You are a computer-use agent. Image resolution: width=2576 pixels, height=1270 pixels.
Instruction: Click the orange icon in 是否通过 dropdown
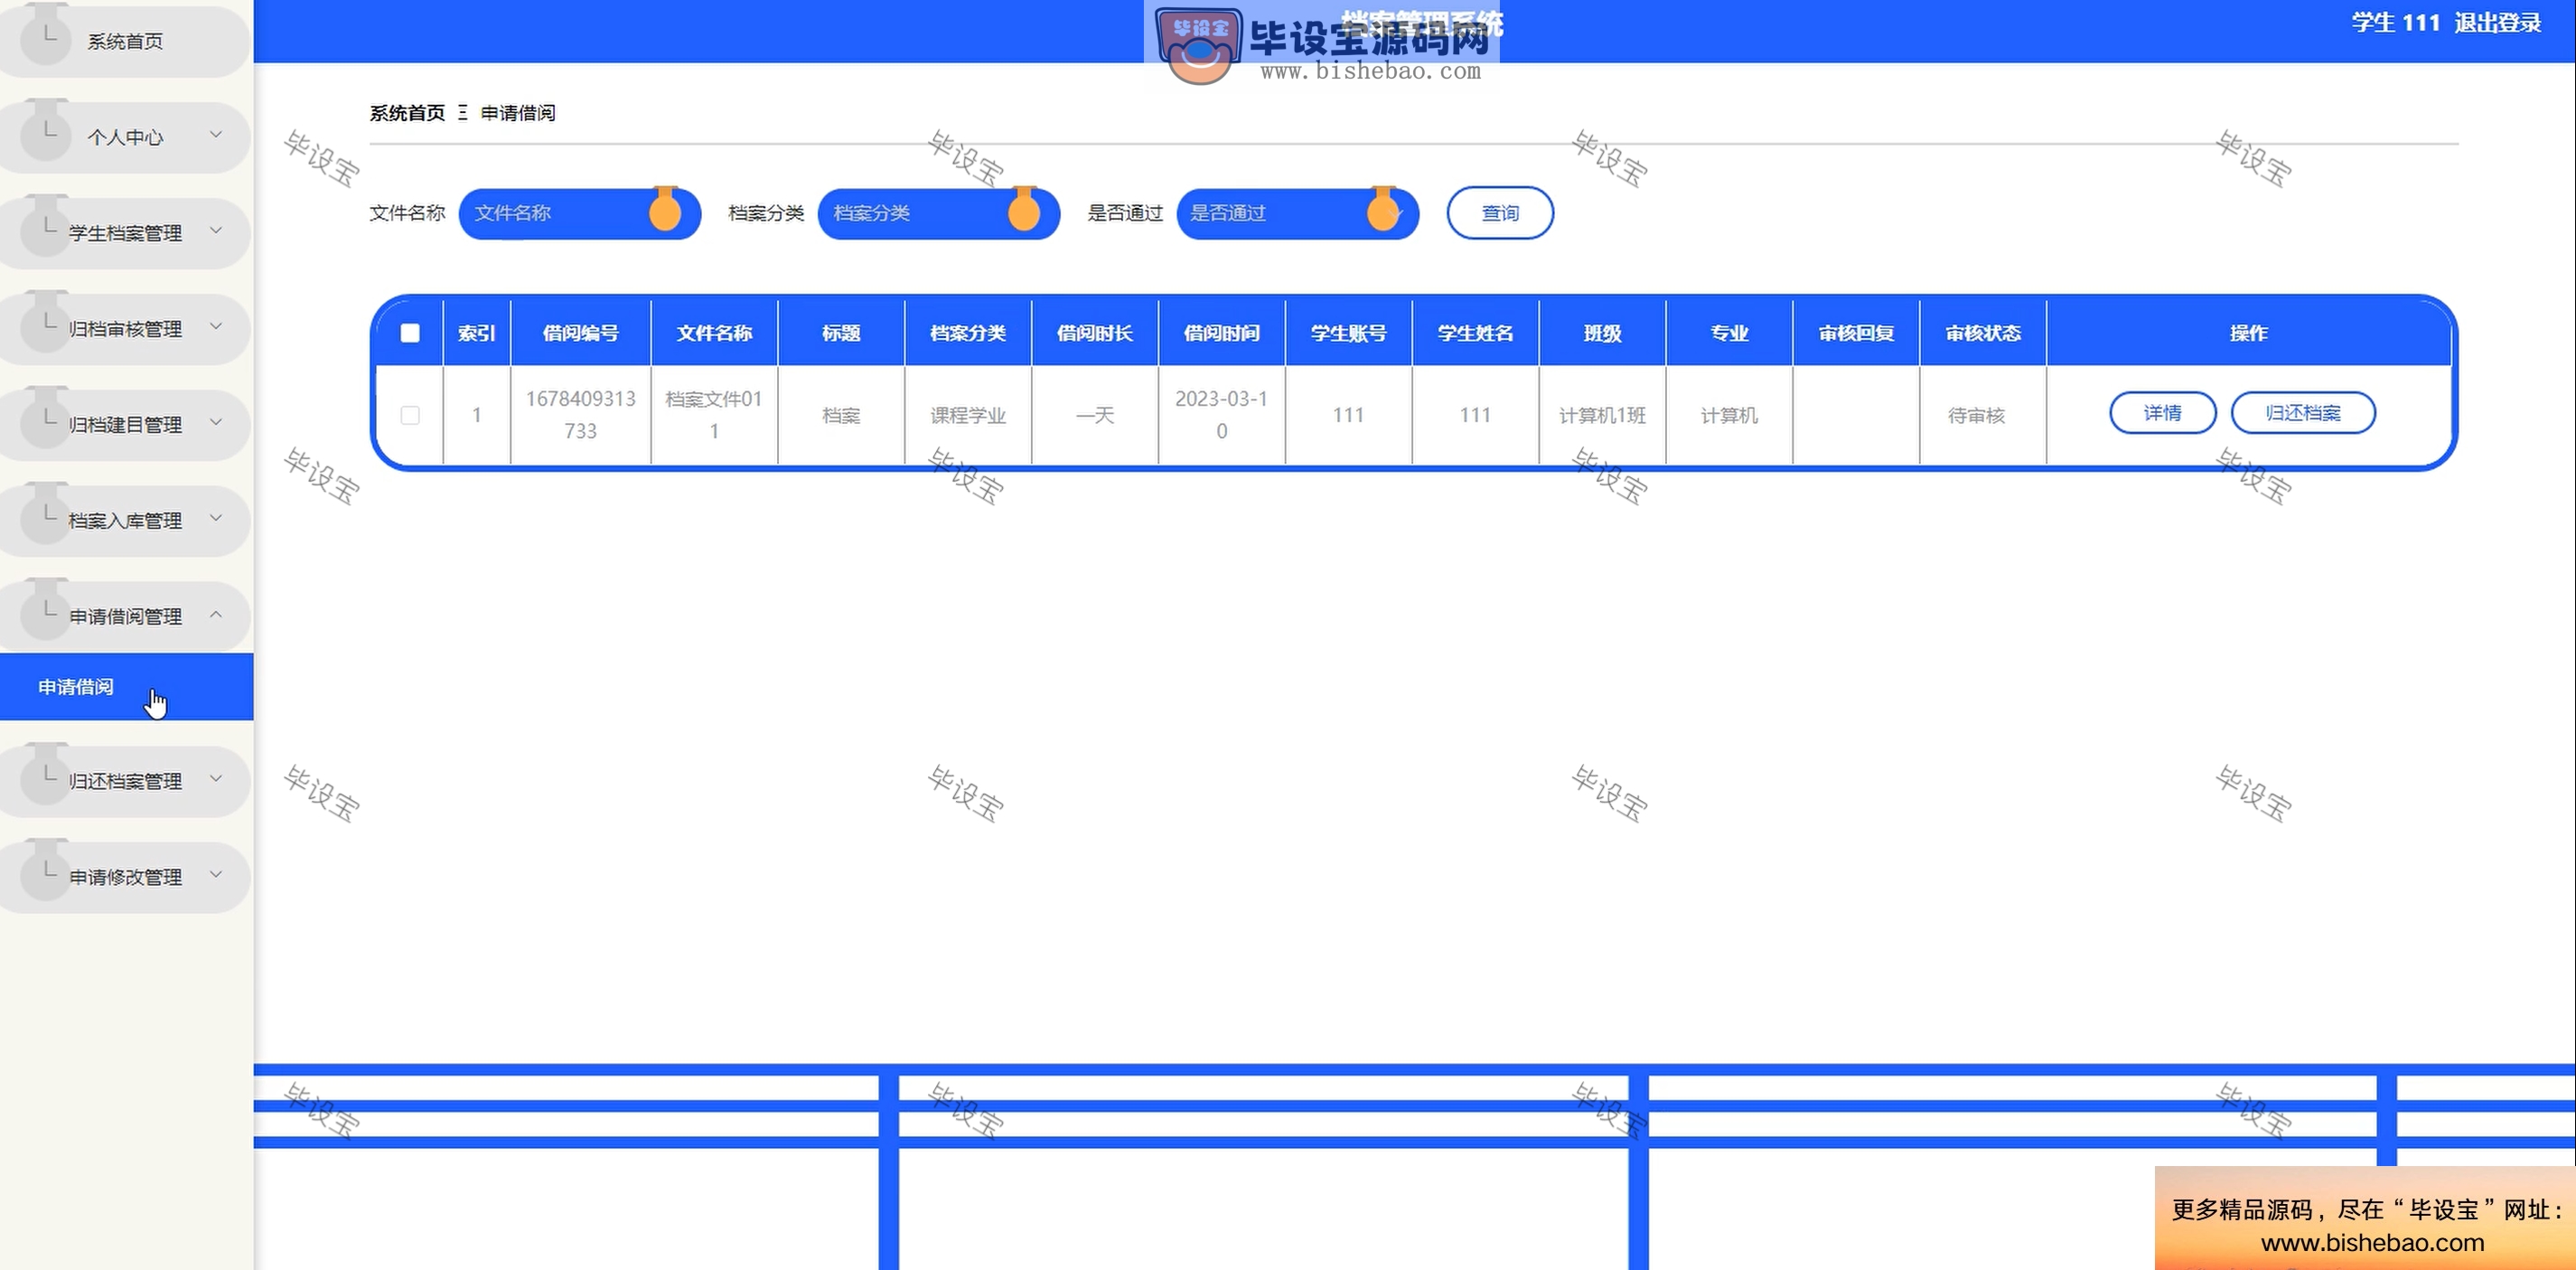point(1383,211)
